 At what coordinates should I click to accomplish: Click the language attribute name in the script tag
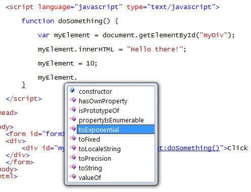54,7
